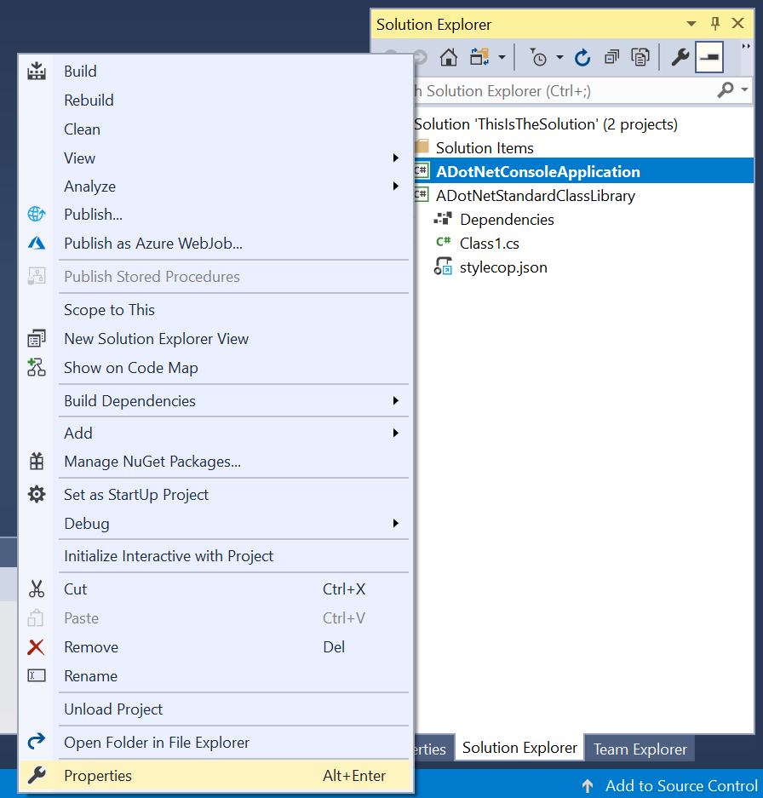Collapse all items in Solution Explorer
The height and width of the screenshot is (798, 763).
pos(611,57)
